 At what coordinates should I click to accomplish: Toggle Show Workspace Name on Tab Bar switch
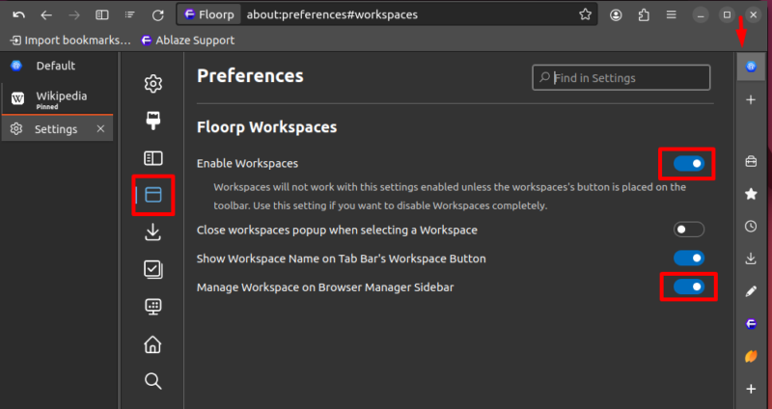[x=689, y=258]
